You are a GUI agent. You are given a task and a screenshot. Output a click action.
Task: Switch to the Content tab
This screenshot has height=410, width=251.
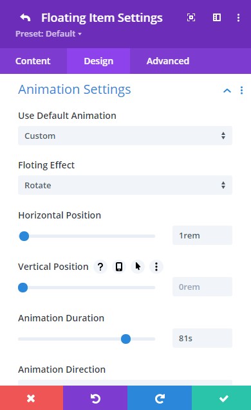pos(33,61)
